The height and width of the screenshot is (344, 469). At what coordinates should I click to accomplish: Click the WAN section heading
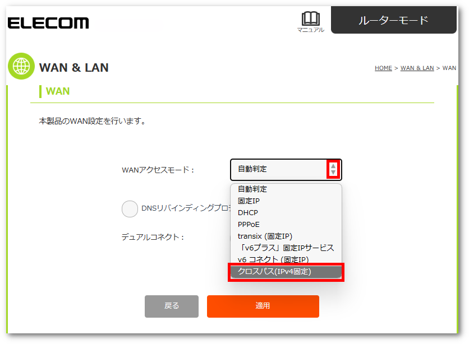tap(57, 91)
